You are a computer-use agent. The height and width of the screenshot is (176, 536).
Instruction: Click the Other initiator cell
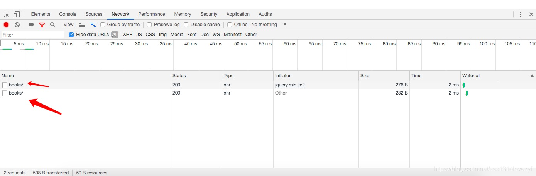(x=316, y=93)
